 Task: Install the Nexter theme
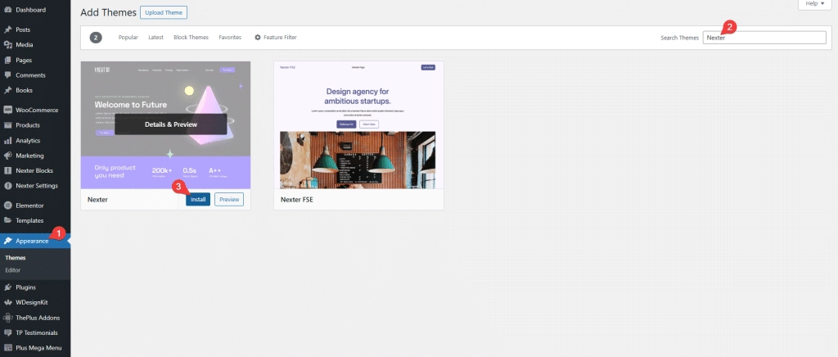198,199
